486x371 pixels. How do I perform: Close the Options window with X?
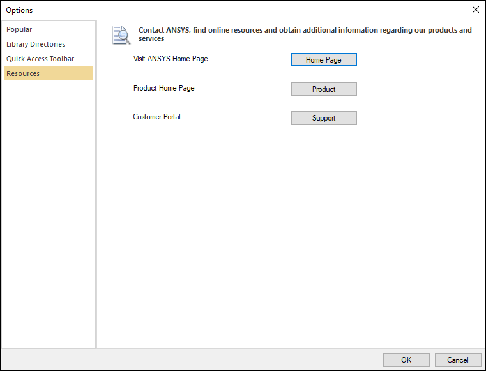click(475, 10)
